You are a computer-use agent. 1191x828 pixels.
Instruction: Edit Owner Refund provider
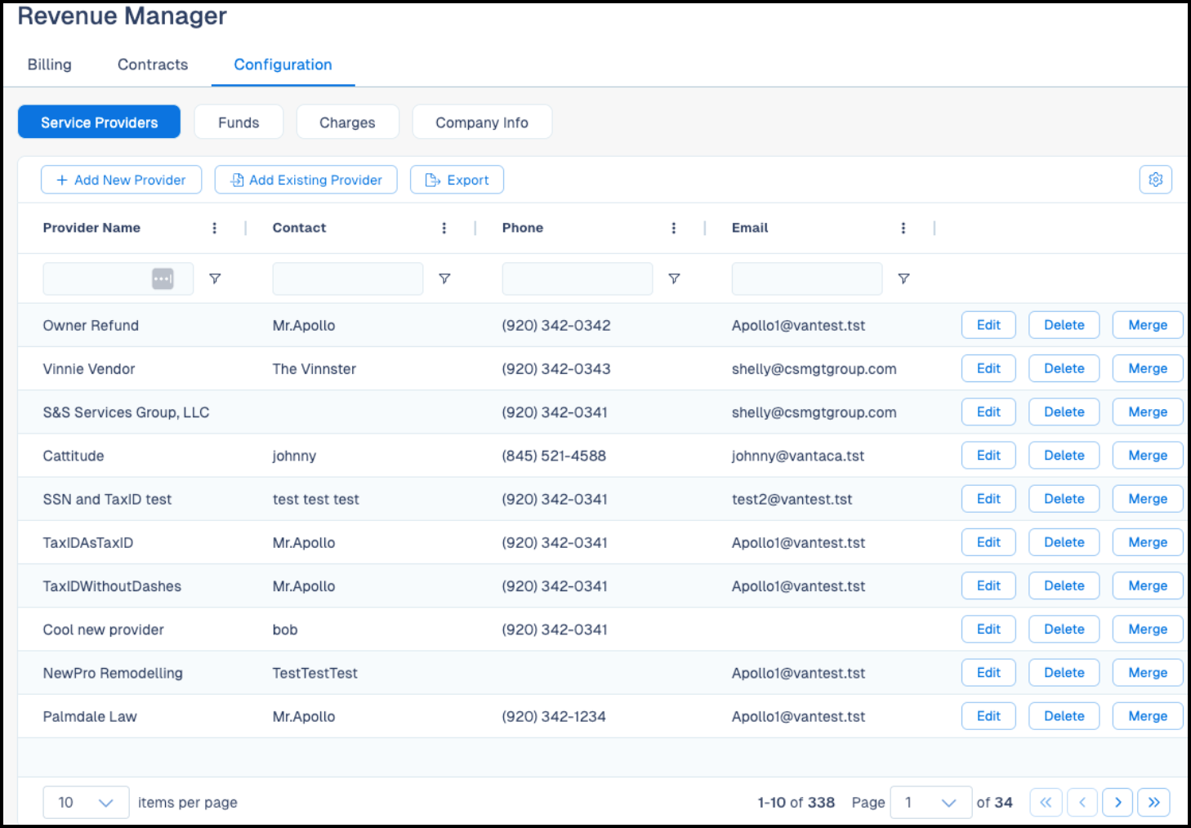(x=988, y=325)
